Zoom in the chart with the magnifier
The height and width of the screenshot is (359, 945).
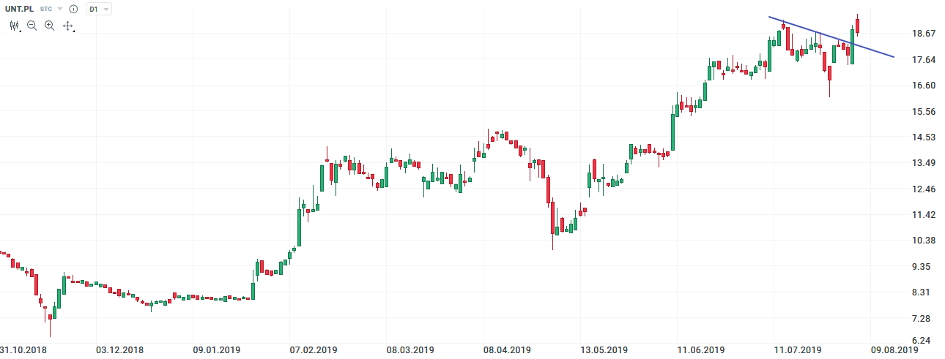50,26
